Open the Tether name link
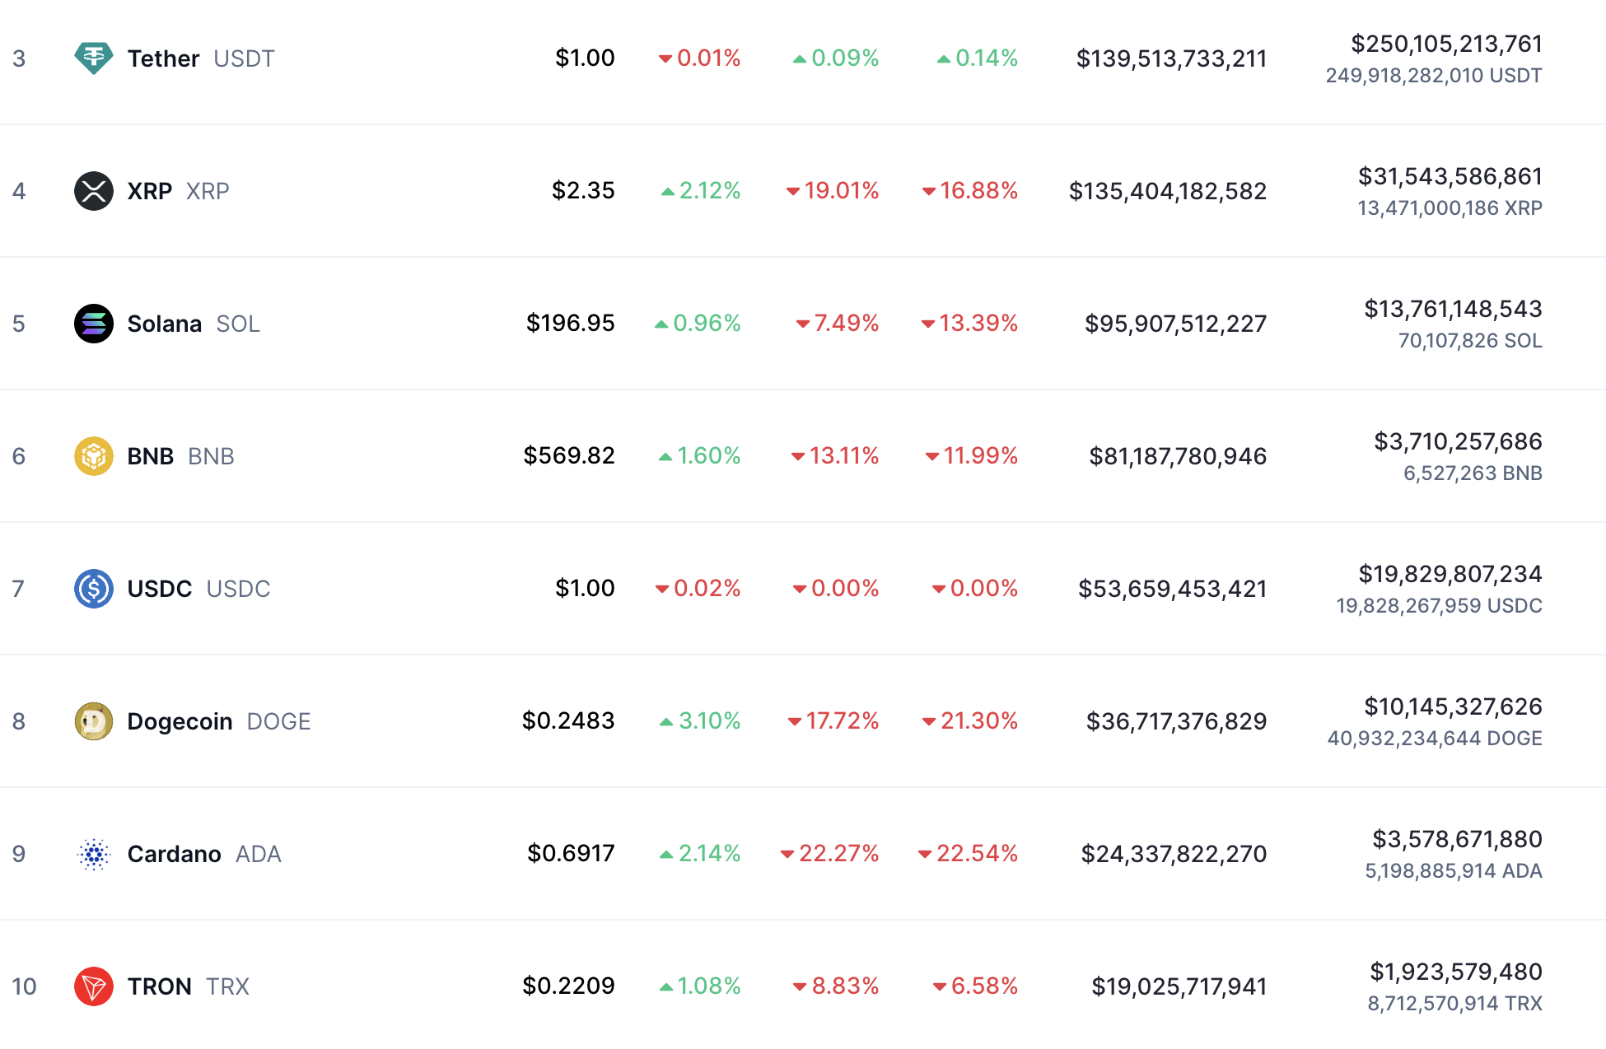1606x1049 pixels. tap(163, 58)
